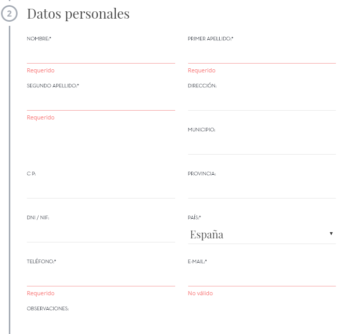
Task: Click into the DNI / NIF field
Action: tap(101, 234)
